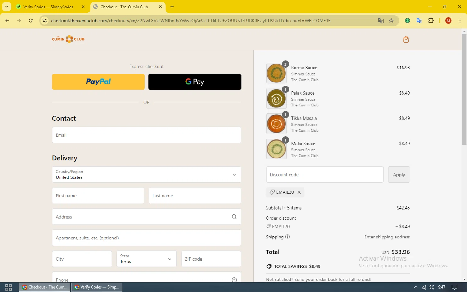Expand the State dropdown showing Texas
467x292 pixels.
146,259
